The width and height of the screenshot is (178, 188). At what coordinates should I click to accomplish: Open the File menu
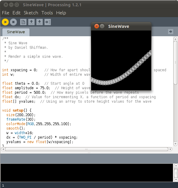tap(5, 13)
